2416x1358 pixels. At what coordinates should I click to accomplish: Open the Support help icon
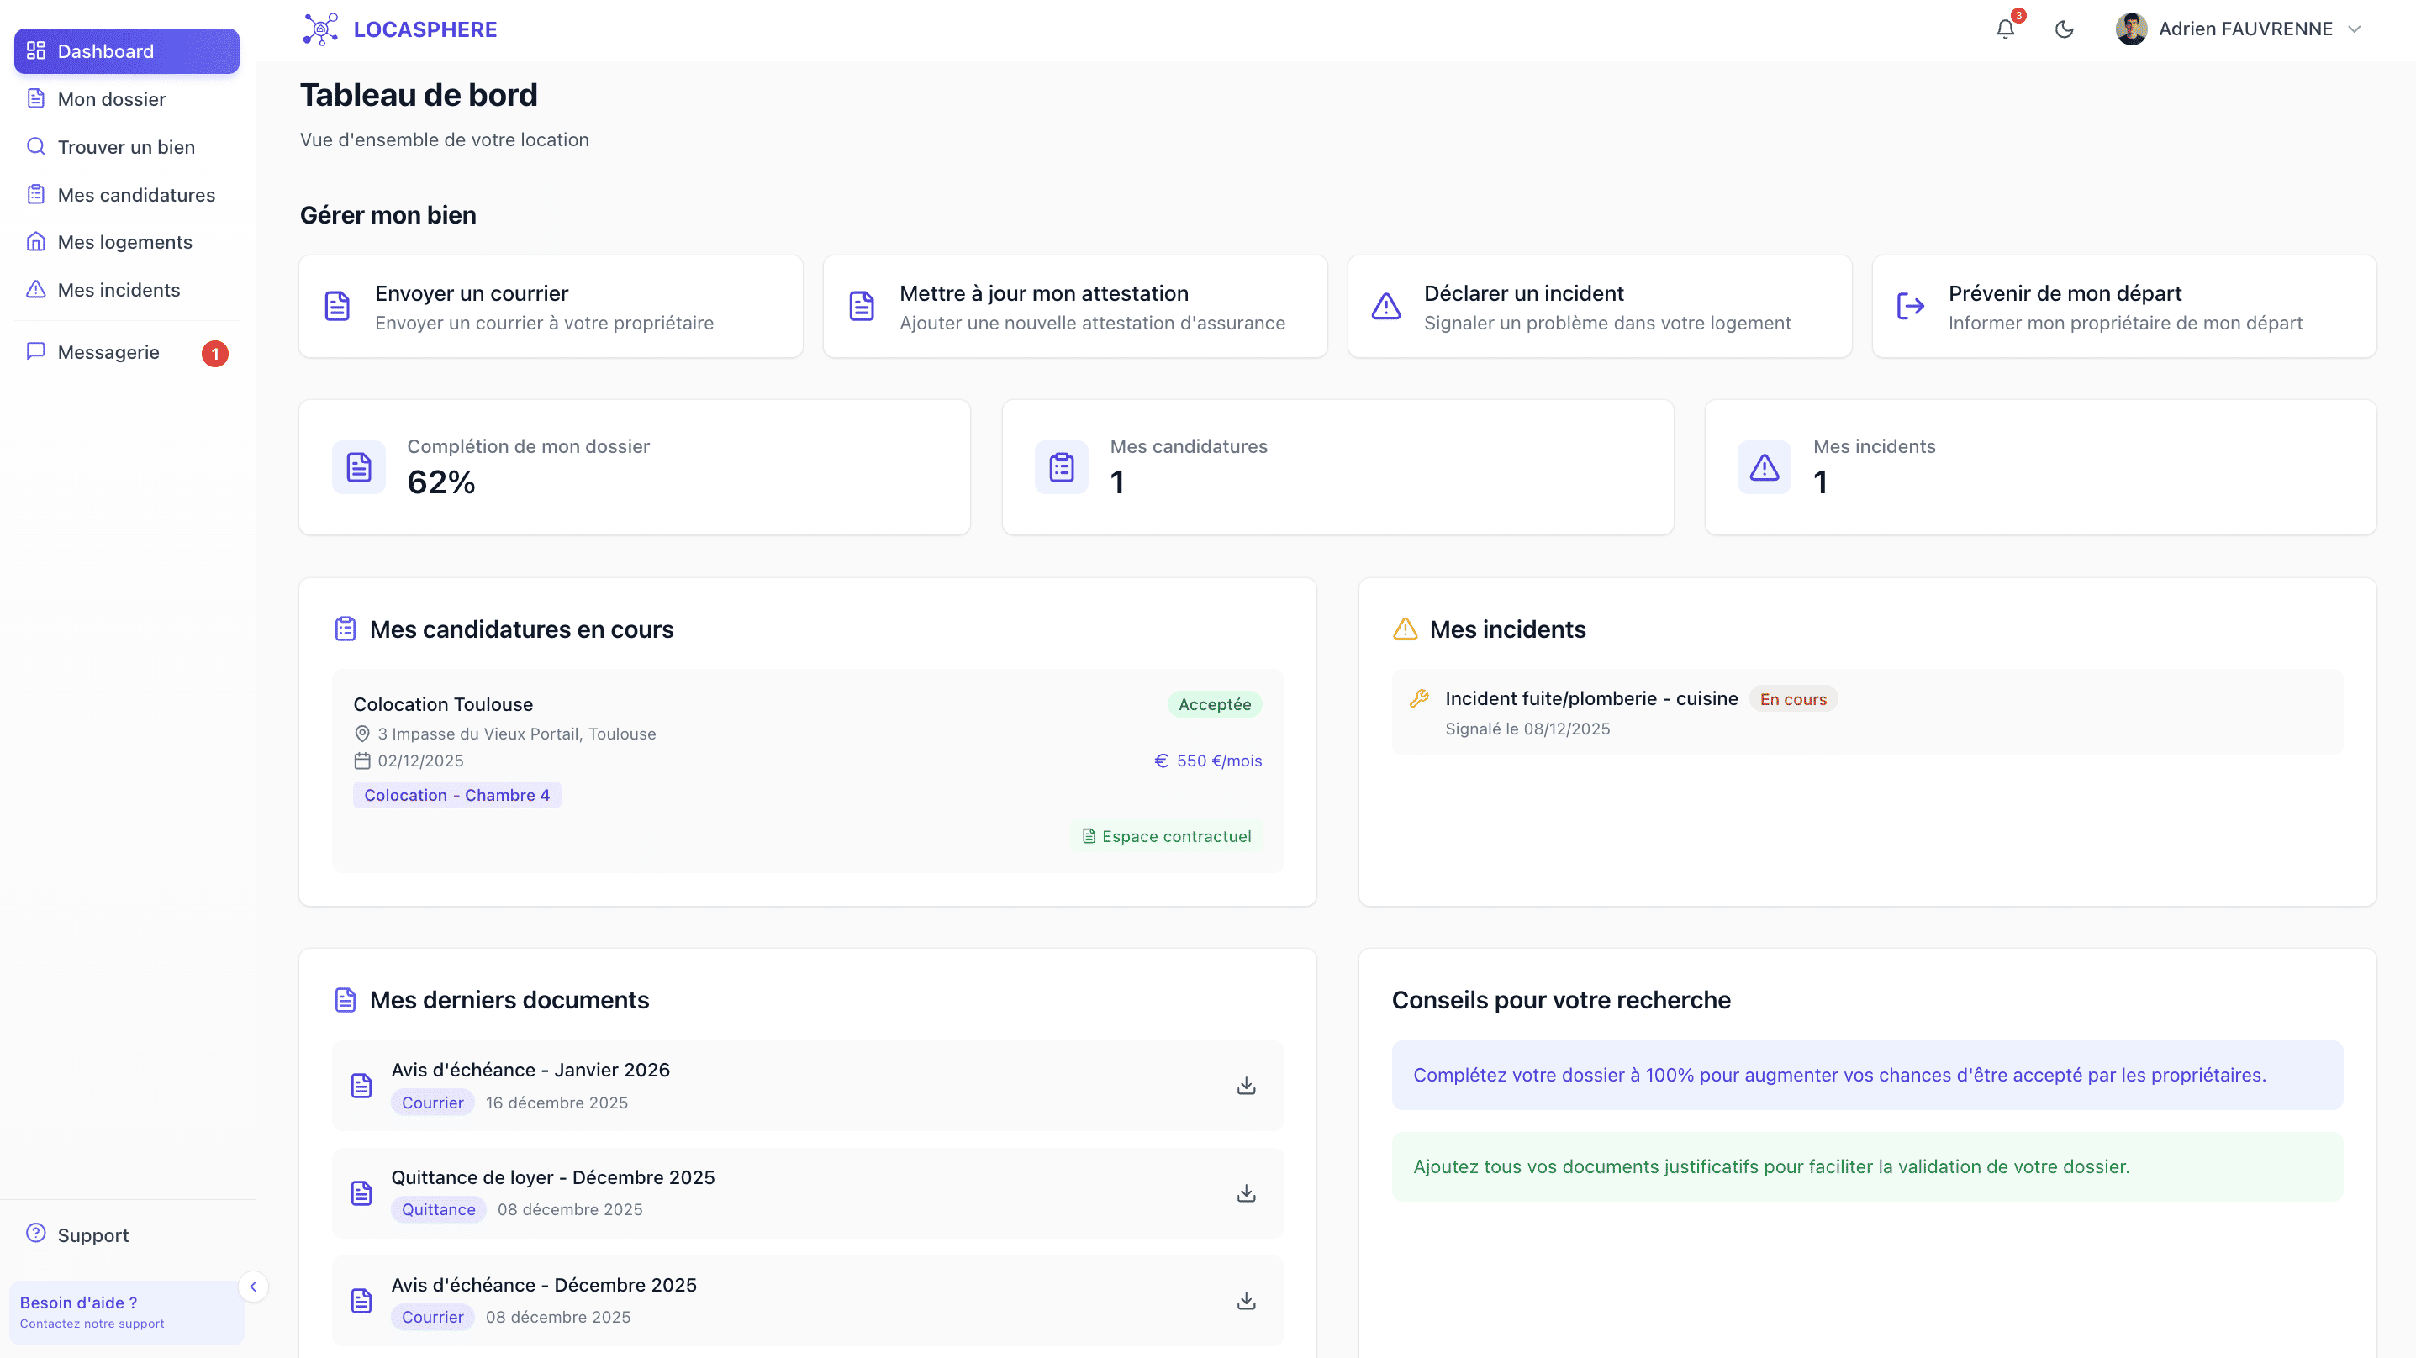click(35, 1234)
